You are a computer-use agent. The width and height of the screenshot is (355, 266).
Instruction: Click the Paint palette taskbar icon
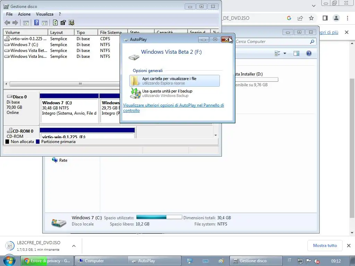coord(221,261)
